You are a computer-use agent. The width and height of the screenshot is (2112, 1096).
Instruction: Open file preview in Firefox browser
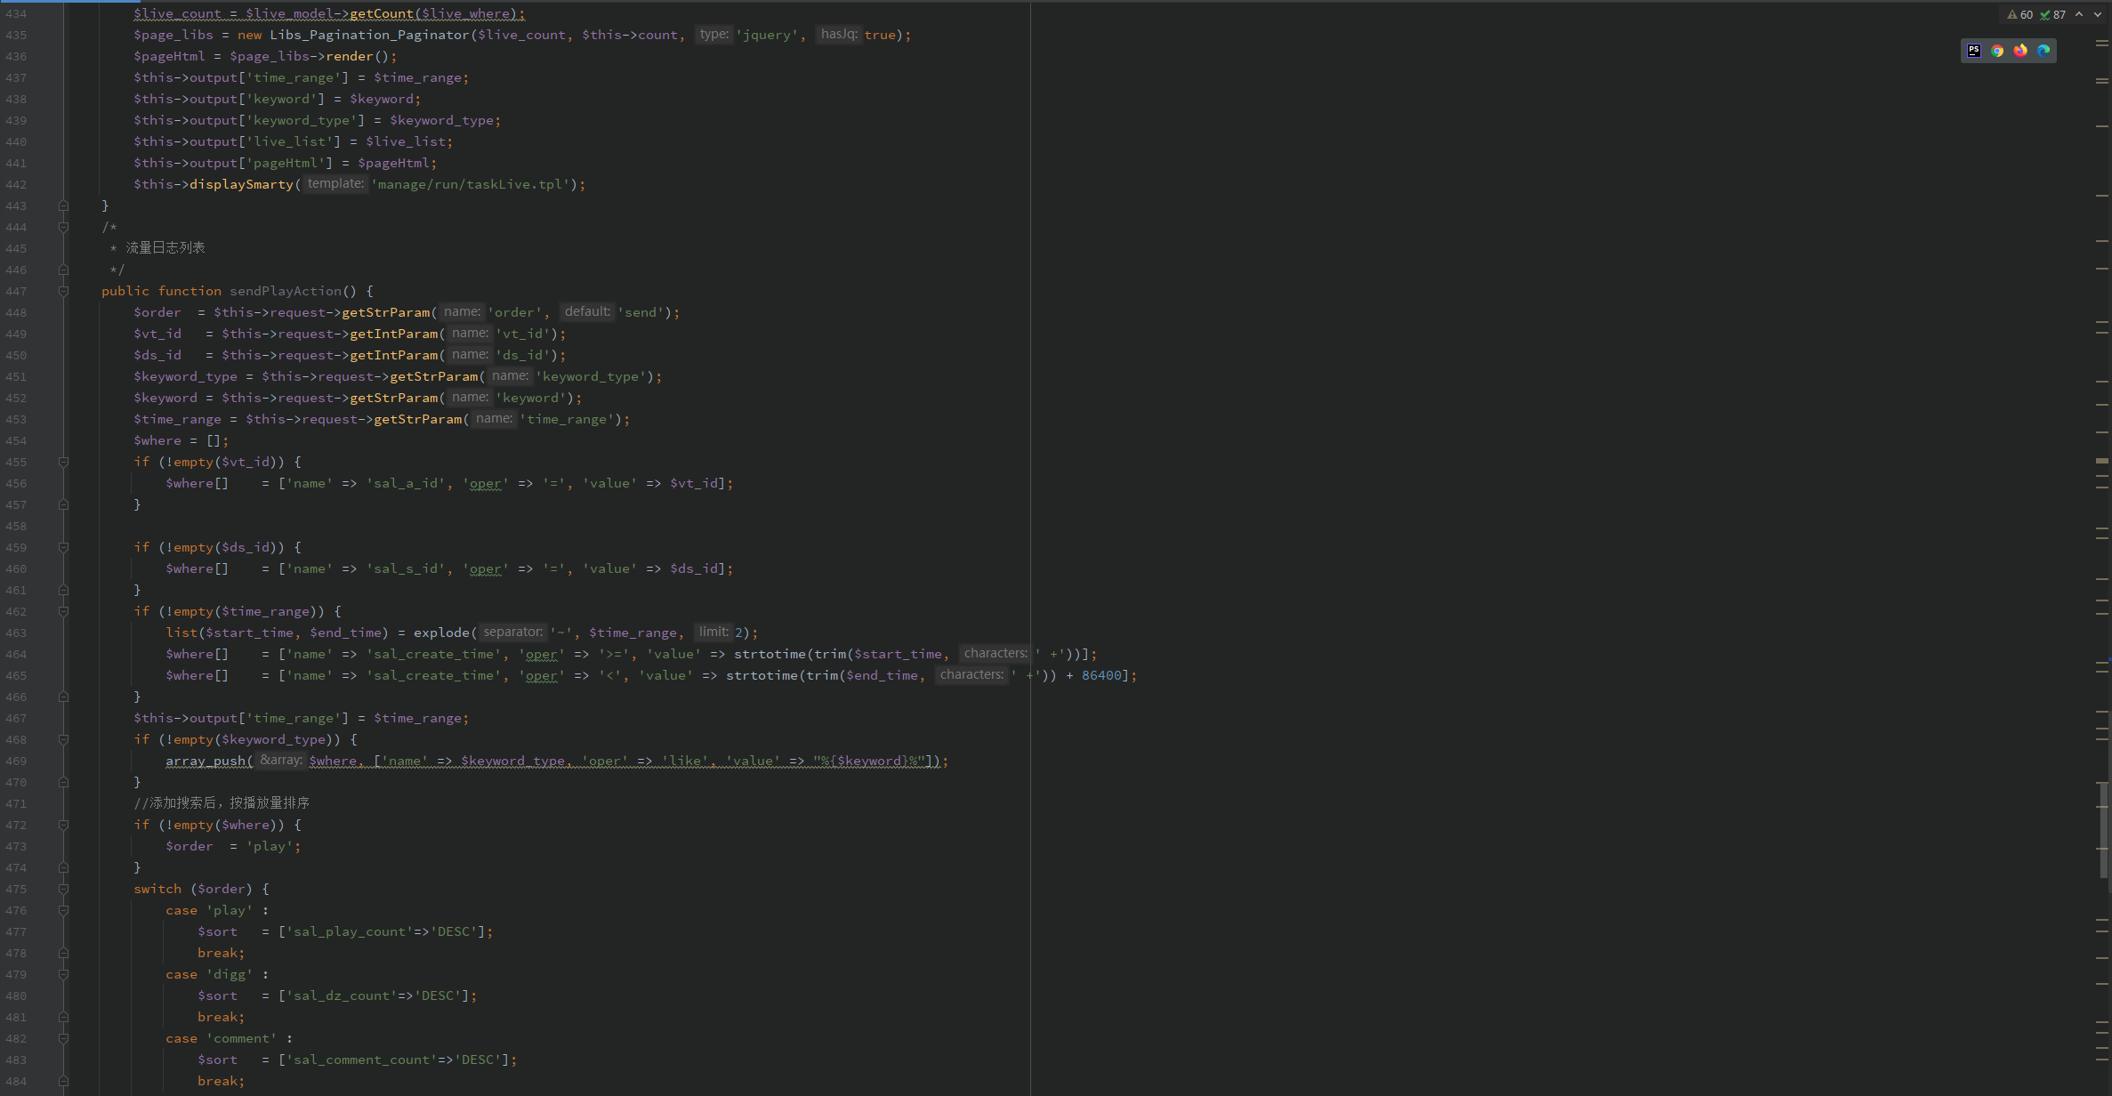2019,51
